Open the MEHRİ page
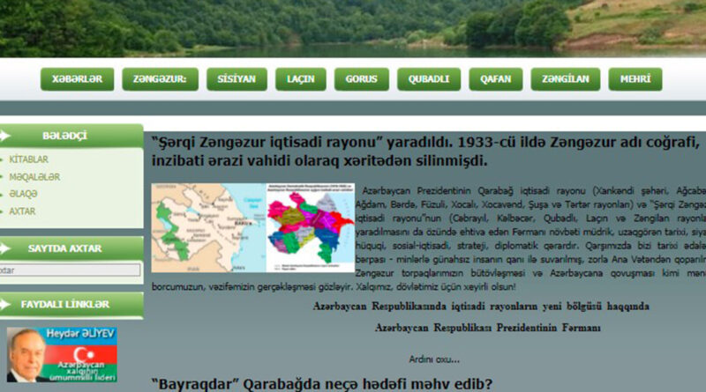This screenshot has width=706, height=392. pos(635,79)
